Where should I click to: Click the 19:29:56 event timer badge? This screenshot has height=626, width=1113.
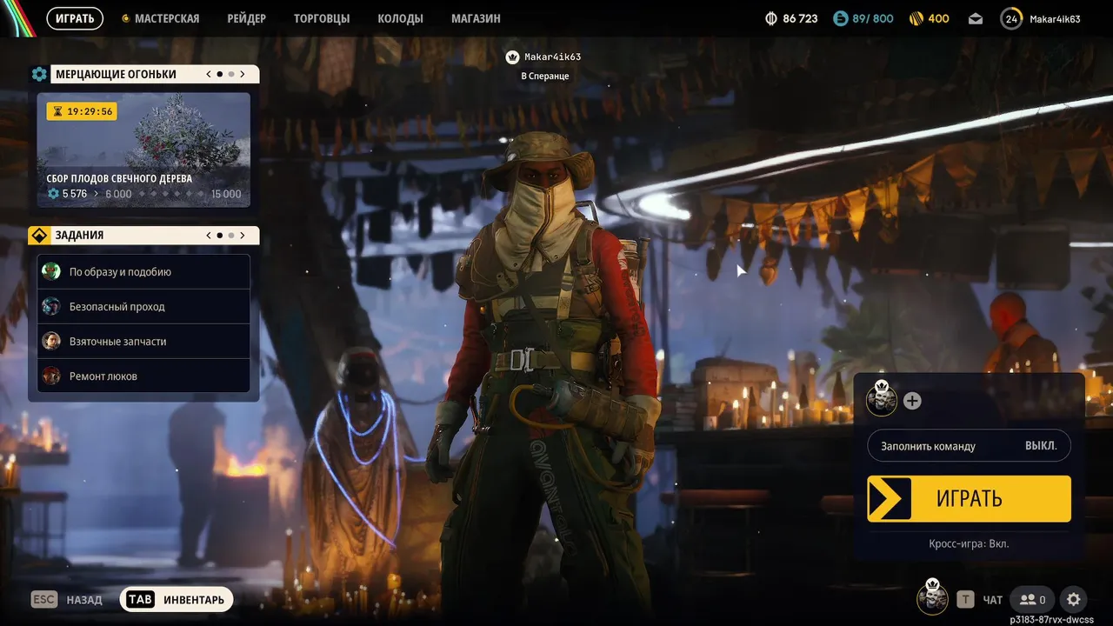[x=82, y=111]
